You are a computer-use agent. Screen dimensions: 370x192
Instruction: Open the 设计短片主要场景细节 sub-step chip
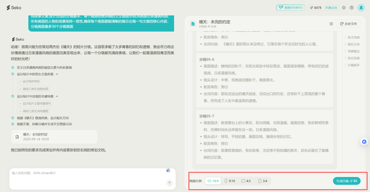pos(35,104)
